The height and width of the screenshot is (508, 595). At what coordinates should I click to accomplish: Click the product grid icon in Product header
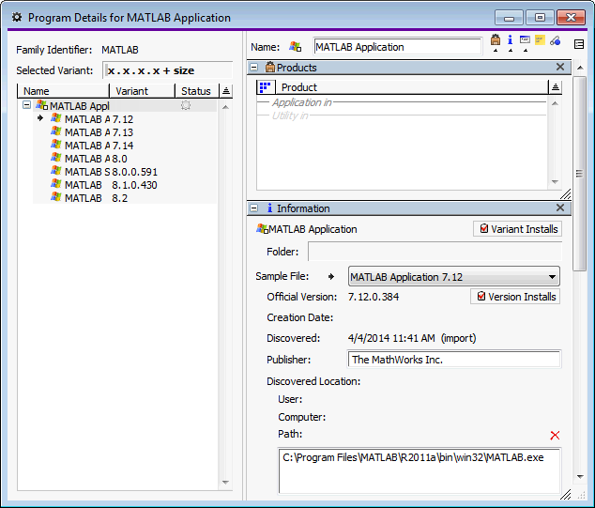tap(265, 87)
